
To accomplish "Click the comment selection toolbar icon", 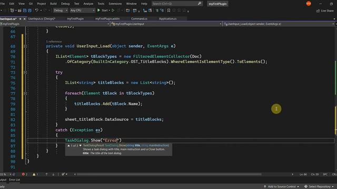I will [x=157, y=10].
